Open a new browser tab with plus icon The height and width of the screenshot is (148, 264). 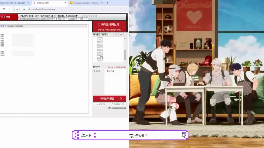107,3
